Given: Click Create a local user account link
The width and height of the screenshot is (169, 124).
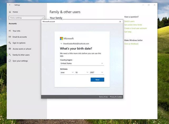Looking at the screenshot, I should 136,28.
